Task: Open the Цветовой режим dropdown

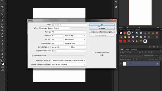Action: (x=60, y=47)
